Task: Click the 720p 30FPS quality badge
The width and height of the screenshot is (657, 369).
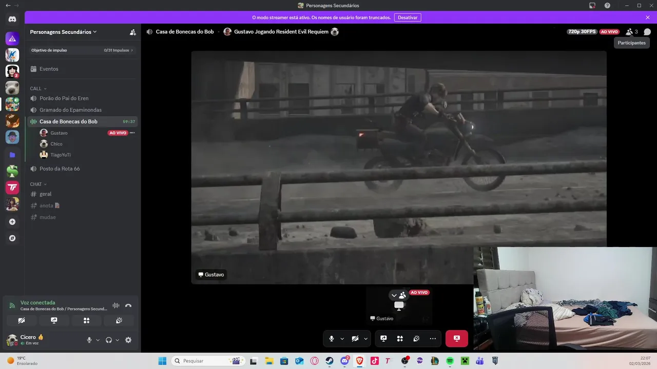Action: [582, 32]
